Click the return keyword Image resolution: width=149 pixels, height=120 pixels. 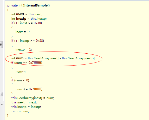click(16, 111)
